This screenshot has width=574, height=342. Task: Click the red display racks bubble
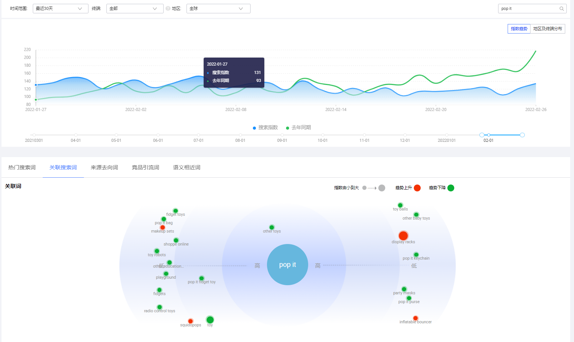point(403,236)
